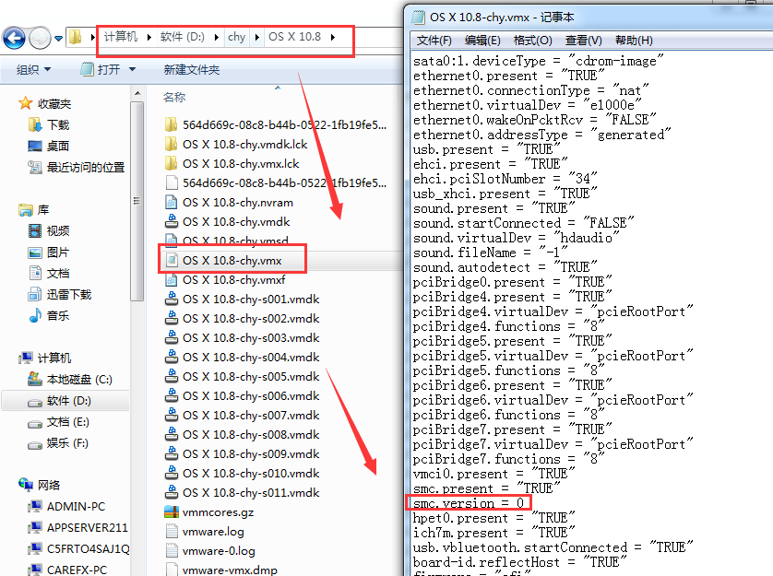Expand the arrow after chy breadcrumb
This screenshot has height=576, width=773.
[x=256, y=37]
